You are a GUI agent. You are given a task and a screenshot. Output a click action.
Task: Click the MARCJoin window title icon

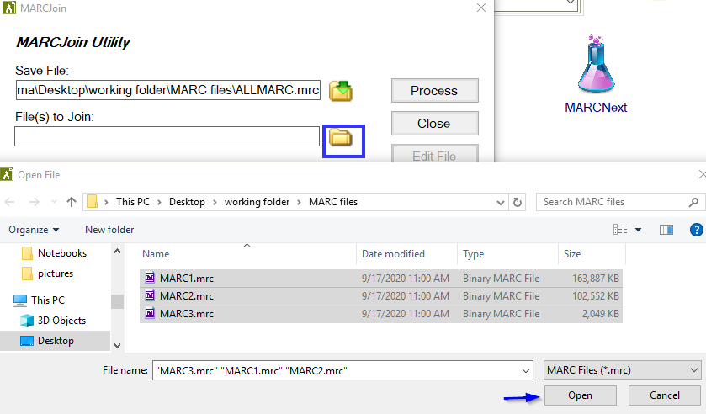[x=9, y=8]
